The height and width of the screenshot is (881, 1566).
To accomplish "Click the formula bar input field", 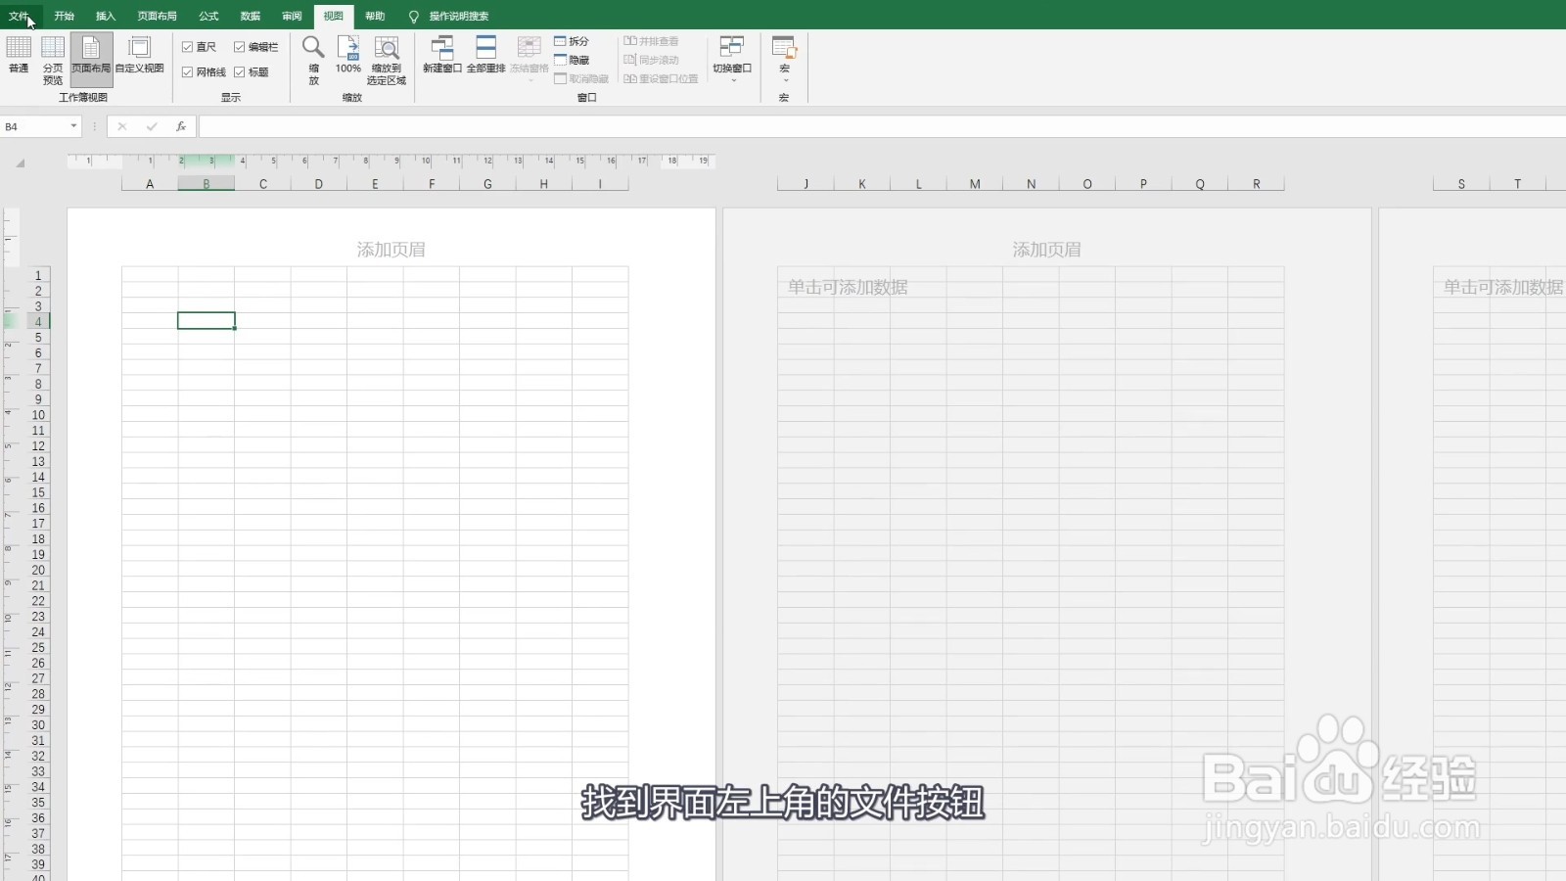I will 881,126.
